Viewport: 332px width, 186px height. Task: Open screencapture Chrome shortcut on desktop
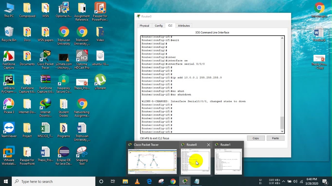tap(319, 10)
